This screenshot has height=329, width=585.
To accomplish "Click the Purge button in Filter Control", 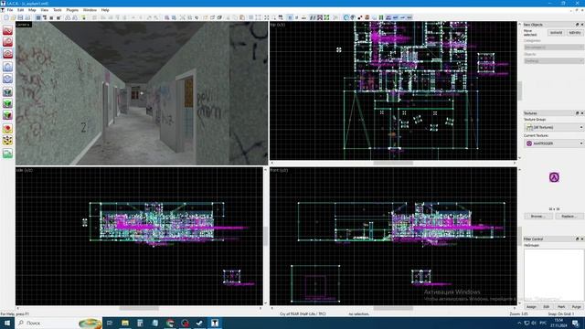I will (577, 307).
